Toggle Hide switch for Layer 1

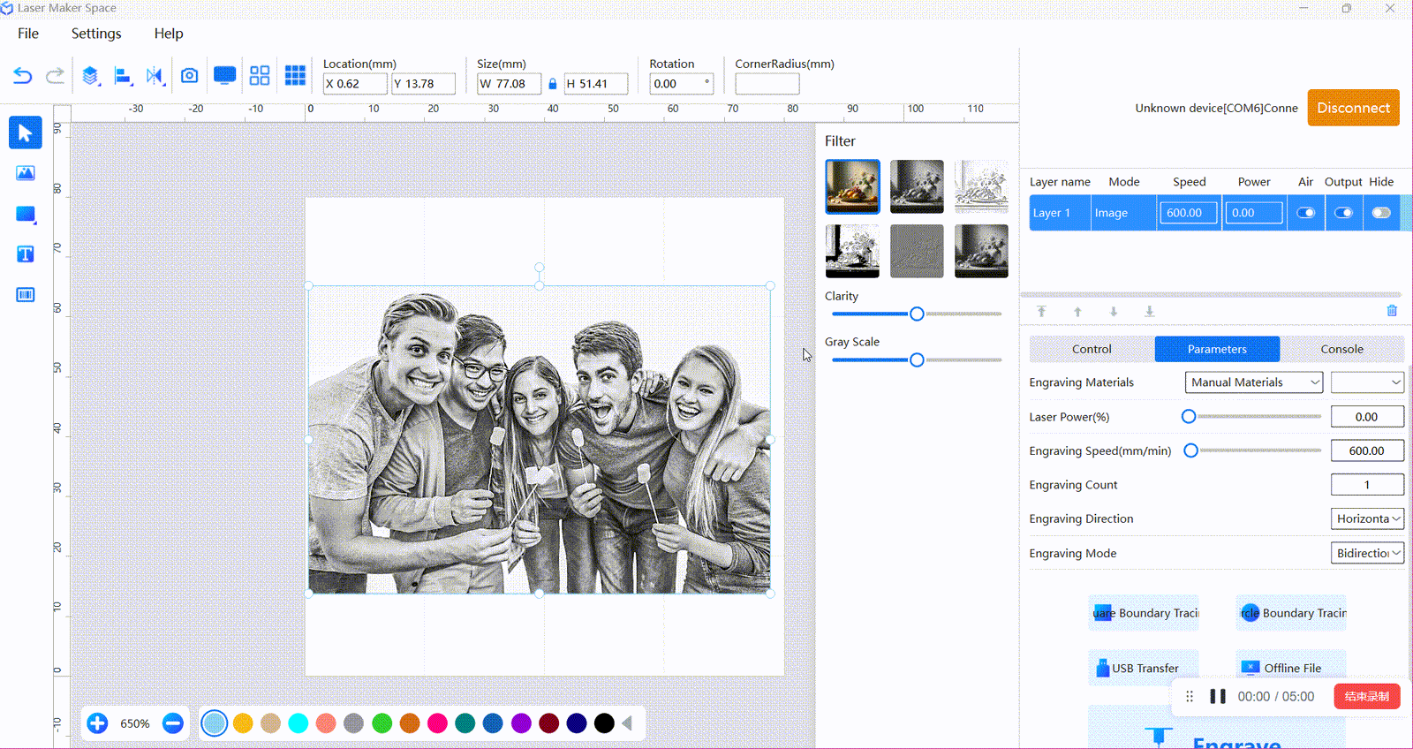point(1381,213)
